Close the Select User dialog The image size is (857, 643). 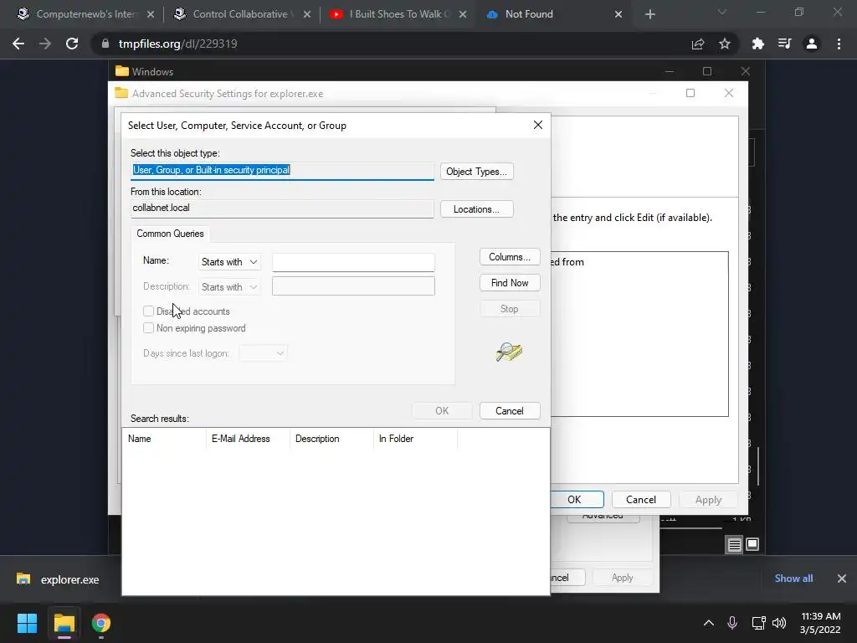[538, 125]
